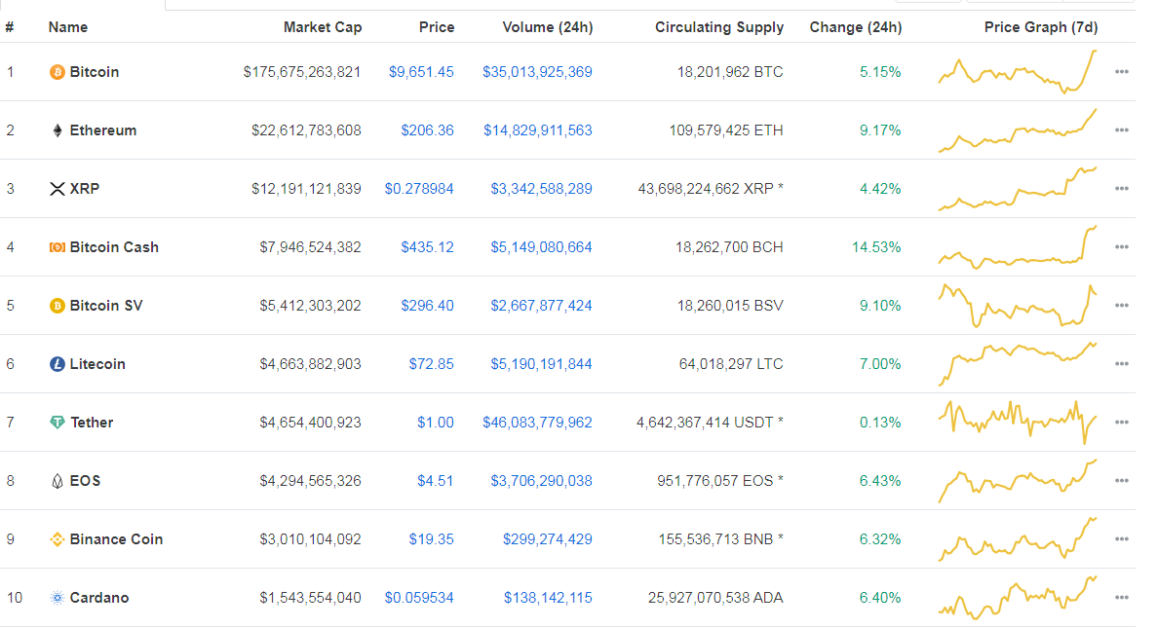Screen dimensions: 1157x628
Task: Sort by Market Cap column header
Action: coord(322,27)
